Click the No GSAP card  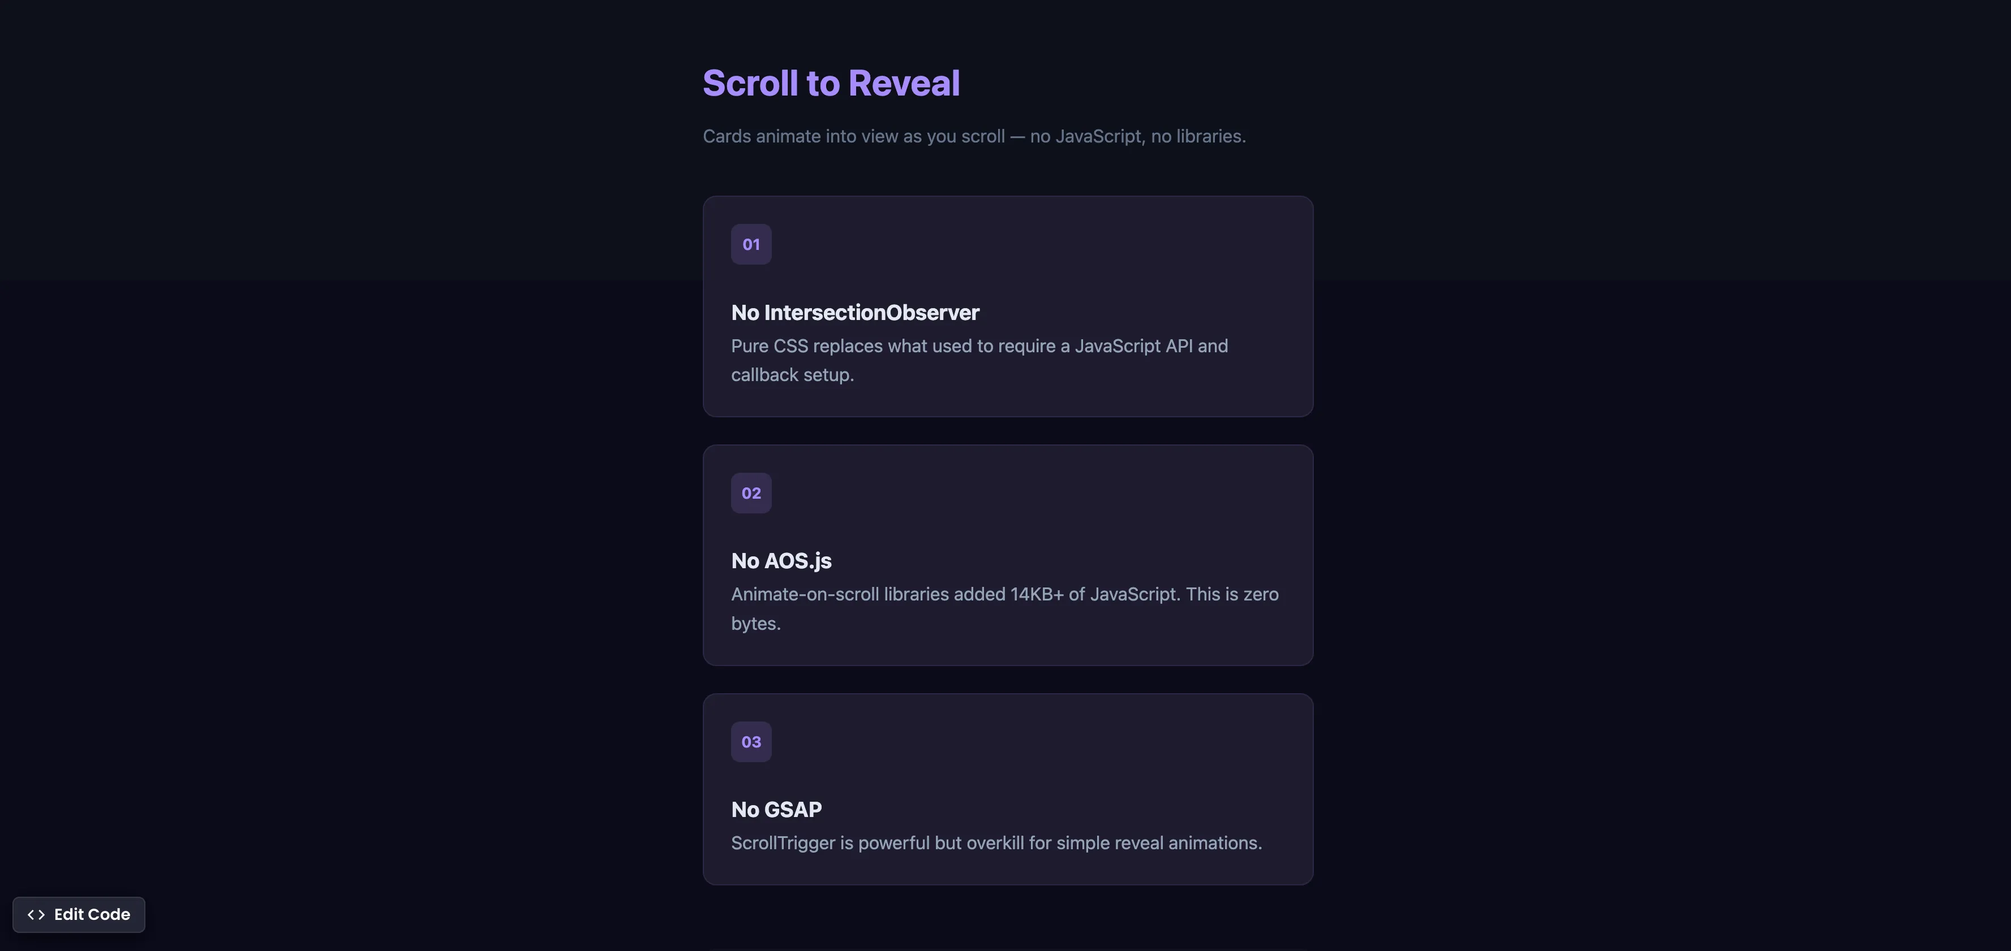pyautogui.click(x=1008, y=789)
